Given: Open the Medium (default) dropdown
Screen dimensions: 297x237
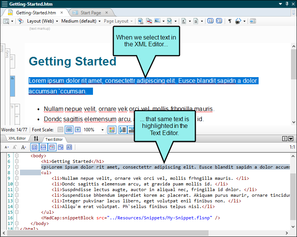Looking at the screenshot, I should [81, 21].
